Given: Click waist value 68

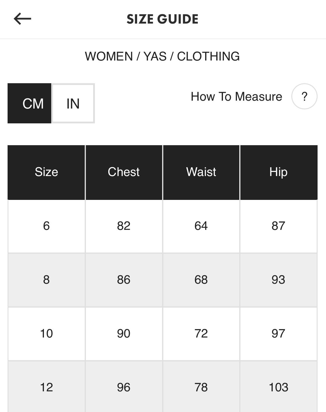Looking at the screenshot, I should click(201, 280).
